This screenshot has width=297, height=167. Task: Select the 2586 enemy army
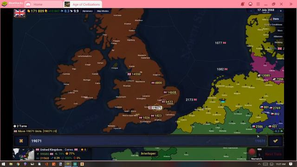(258, 127)
